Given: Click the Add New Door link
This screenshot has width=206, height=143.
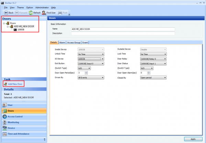Looking at the screenshot, I should tap(16, 84).
